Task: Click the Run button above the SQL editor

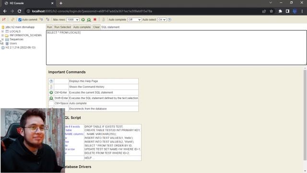Action: tap(49, 27)
